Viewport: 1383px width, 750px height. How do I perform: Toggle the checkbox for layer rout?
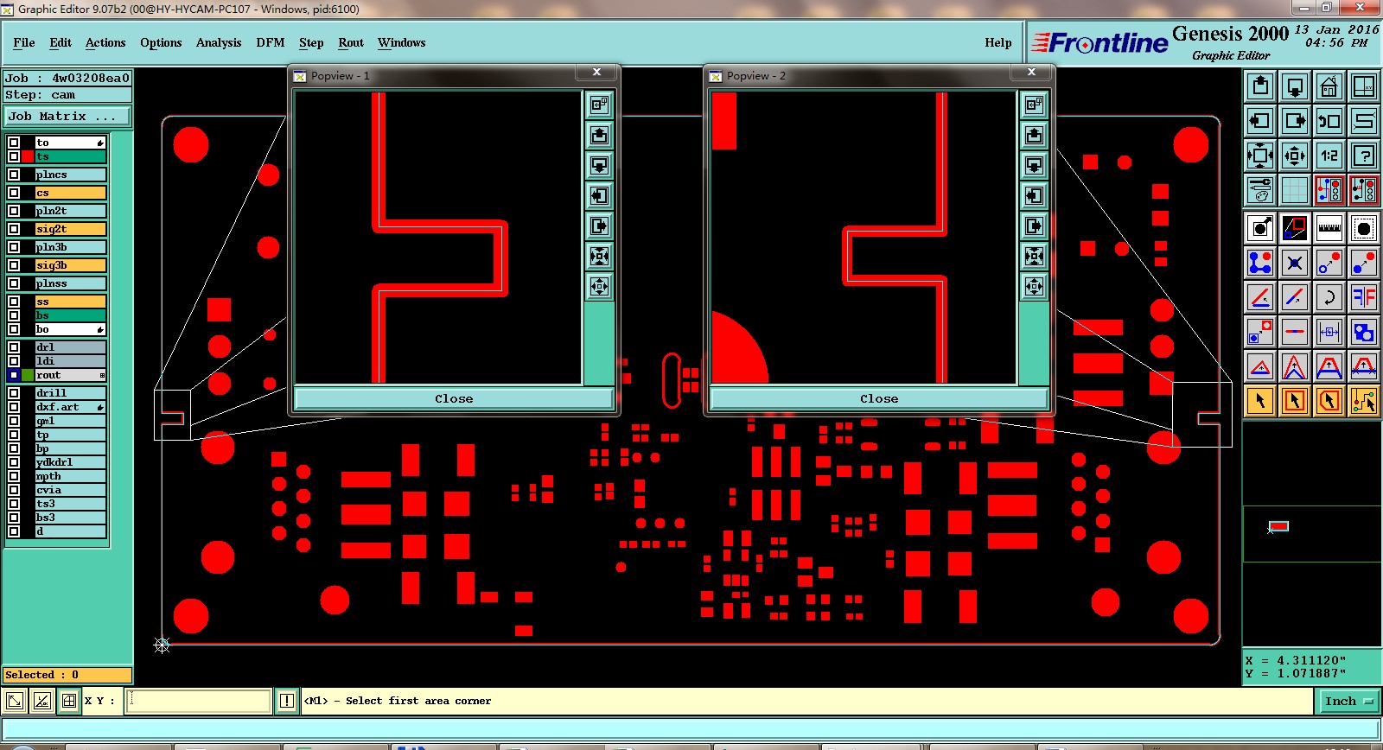(14, 375)
